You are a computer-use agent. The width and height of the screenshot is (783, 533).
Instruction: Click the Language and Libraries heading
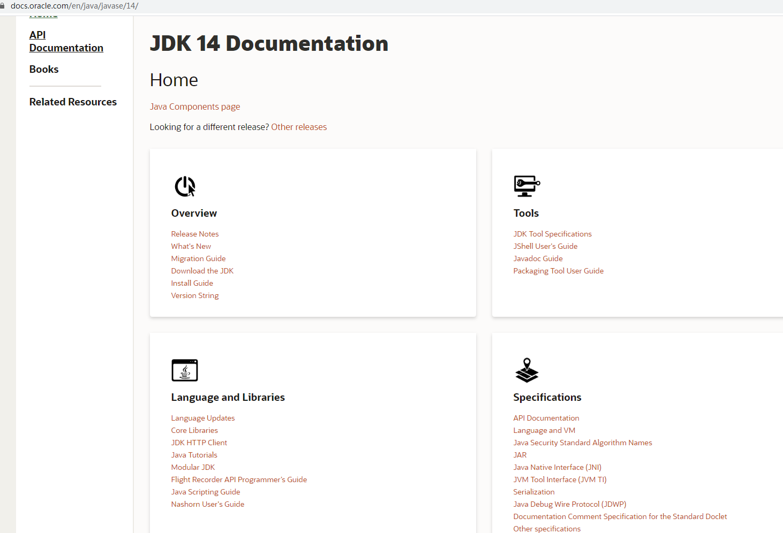pos(228,397)
